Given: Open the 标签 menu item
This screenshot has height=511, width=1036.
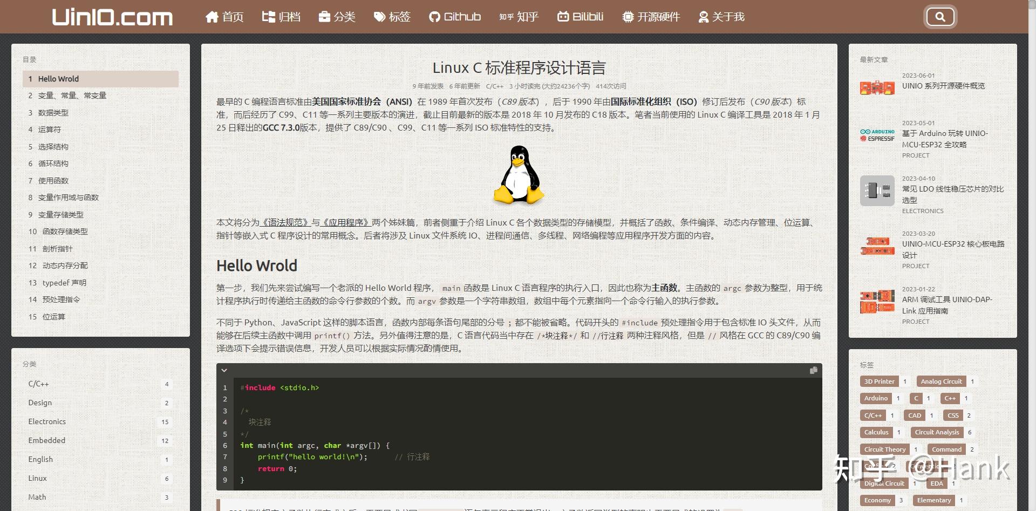Looking at the screenshot, I should point(392,16).
